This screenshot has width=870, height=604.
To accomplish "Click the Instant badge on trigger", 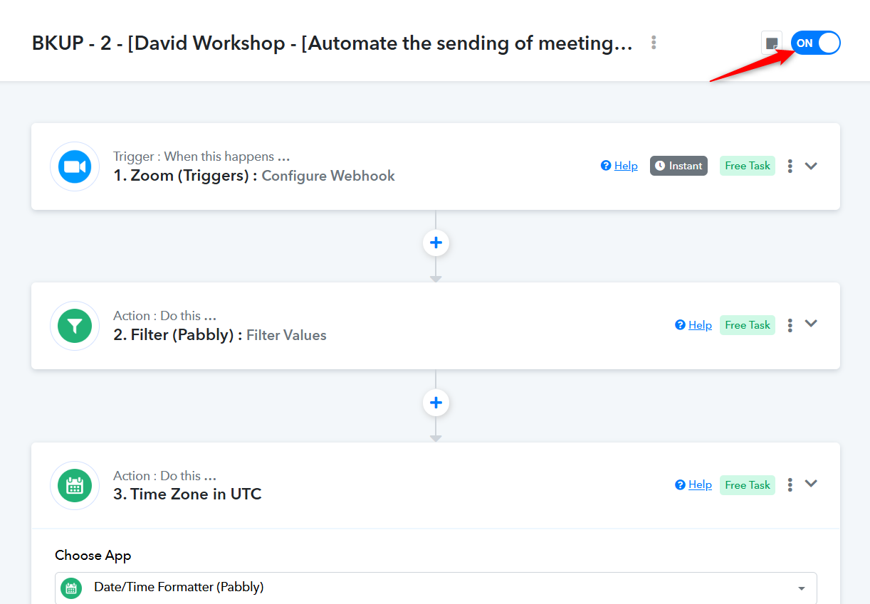I will [x=678, y=166].
